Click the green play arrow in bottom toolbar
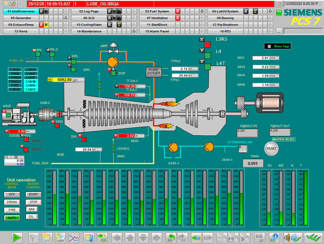324x244 pixels. tap(17, 237)
